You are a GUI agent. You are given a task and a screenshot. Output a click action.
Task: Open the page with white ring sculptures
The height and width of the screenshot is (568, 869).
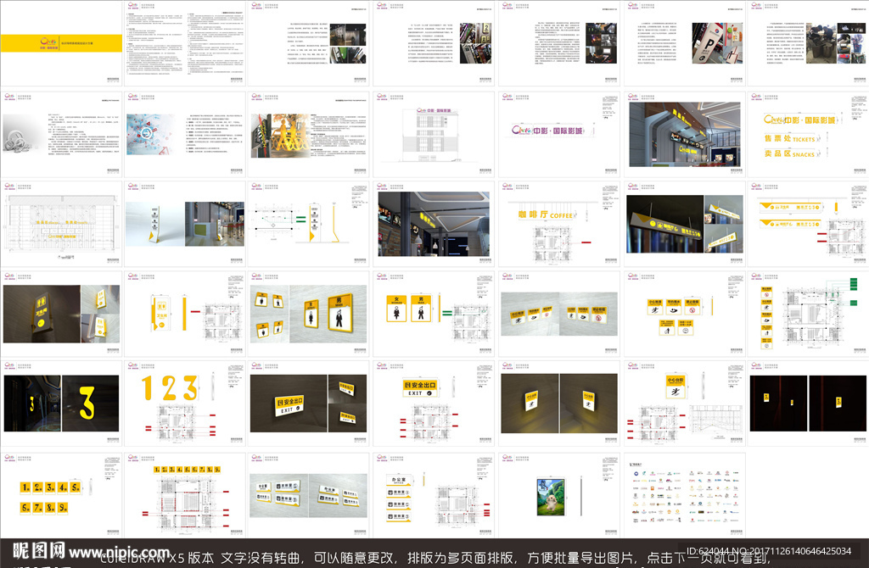point(61,134)
